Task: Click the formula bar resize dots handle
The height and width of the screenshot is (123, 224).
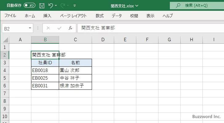Action: click(x=38, y=28)
